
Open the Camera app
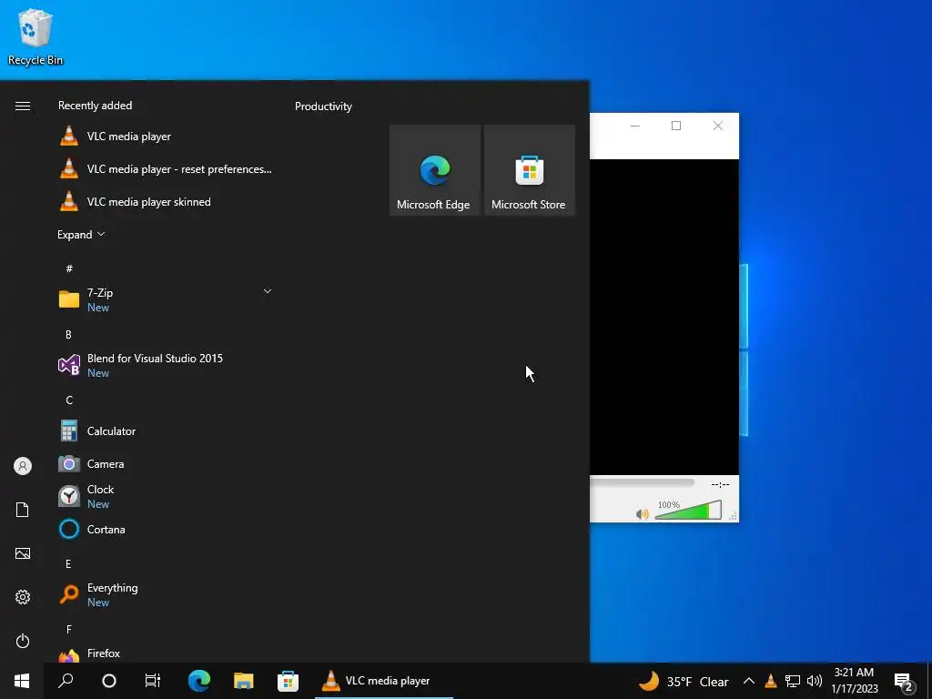coord(167,463)
